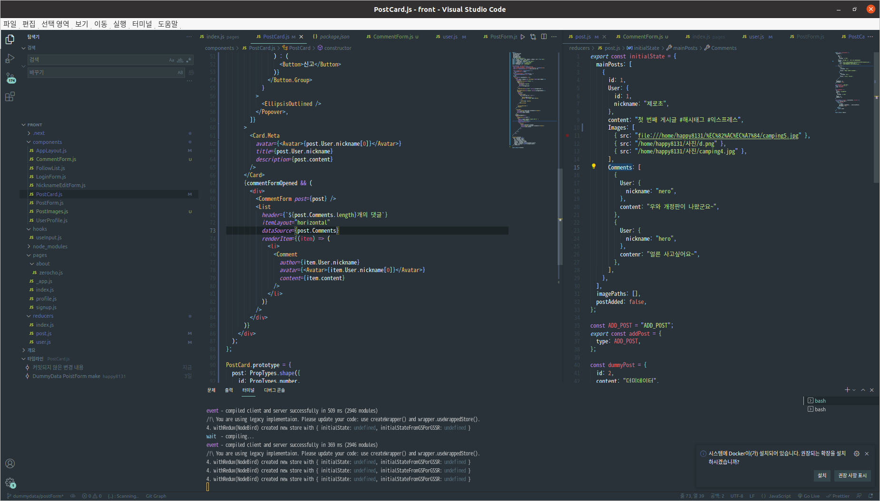Toggle Use Regular Expression in search box

188,60
